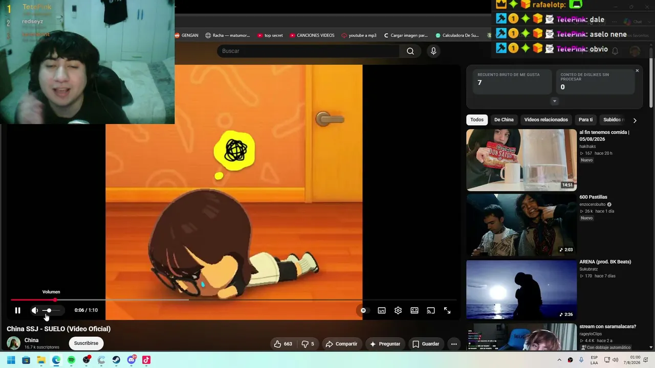The image size is (655, 368).
Task: Mute the video with the speaker icon
Action: (x=35, y=310)
